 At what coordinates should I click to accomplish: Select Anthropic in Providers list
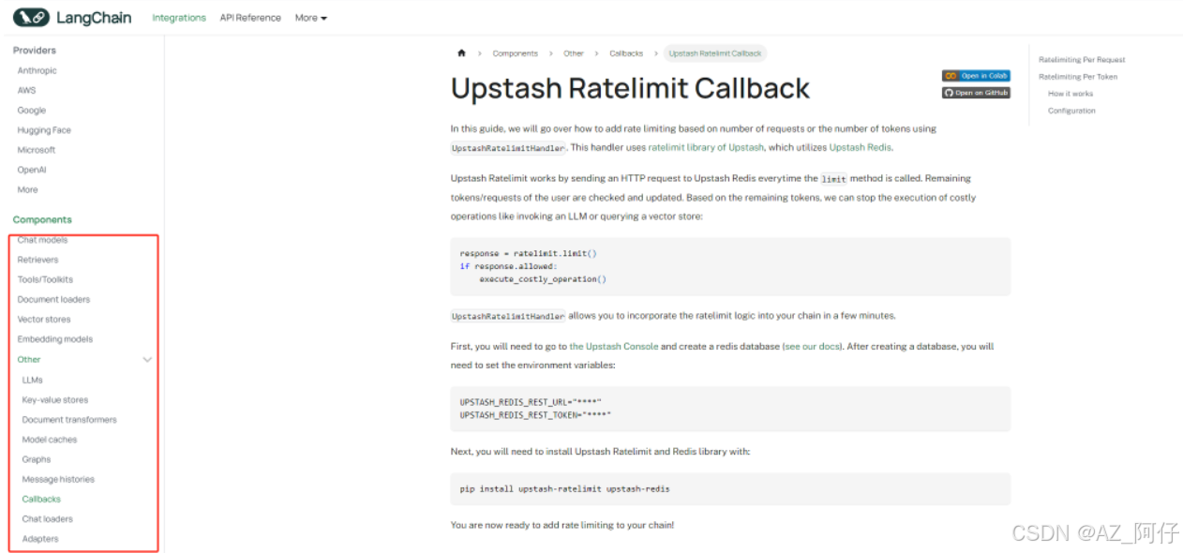(37, 70)
